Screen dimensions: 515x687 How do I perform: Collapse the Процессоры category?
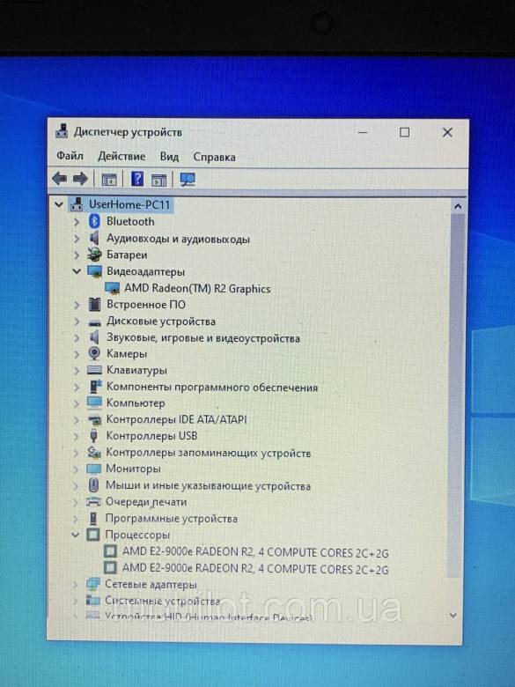pos(76,535)
